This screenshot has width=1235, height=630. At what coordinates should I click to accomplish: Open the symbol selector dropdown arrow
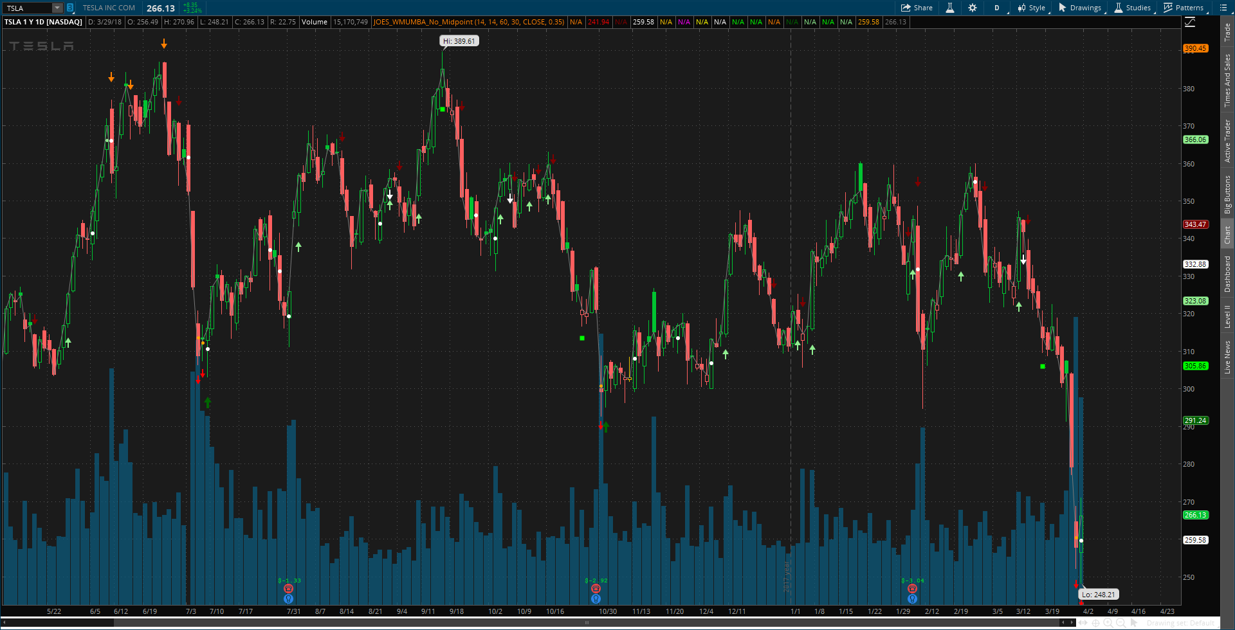57,8
